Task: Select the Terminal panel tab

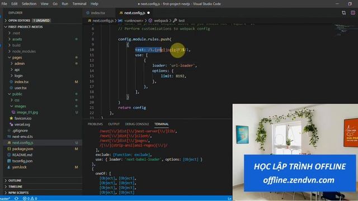Action: click(161, 124)
